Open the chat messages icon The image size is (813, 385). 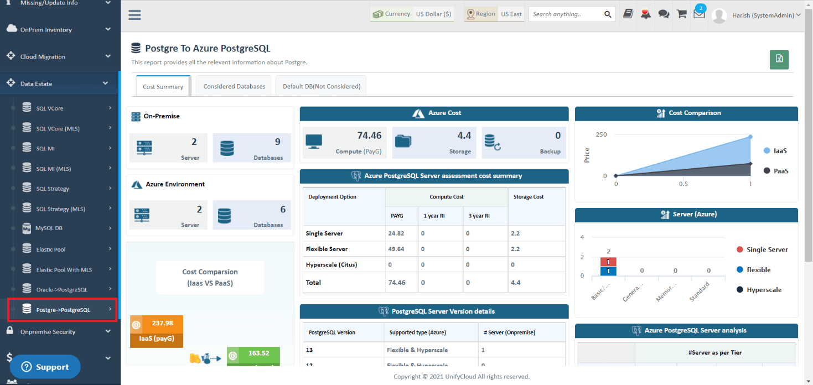[664, 14]
